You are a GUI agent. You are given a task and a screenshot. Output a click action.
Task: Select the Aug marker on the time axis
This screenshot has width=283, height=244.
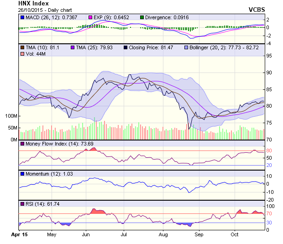[x=163, y=234]
